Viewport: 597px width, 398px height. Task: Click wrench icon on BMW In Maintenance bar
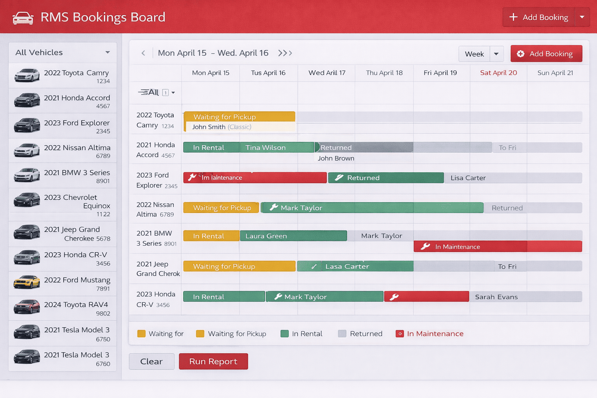pyautogui.click(x=426, y=246)
